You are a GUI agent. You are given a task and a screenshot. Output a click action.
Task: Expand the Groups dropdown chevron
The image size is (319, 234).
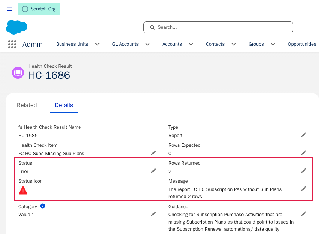point(273,44)
